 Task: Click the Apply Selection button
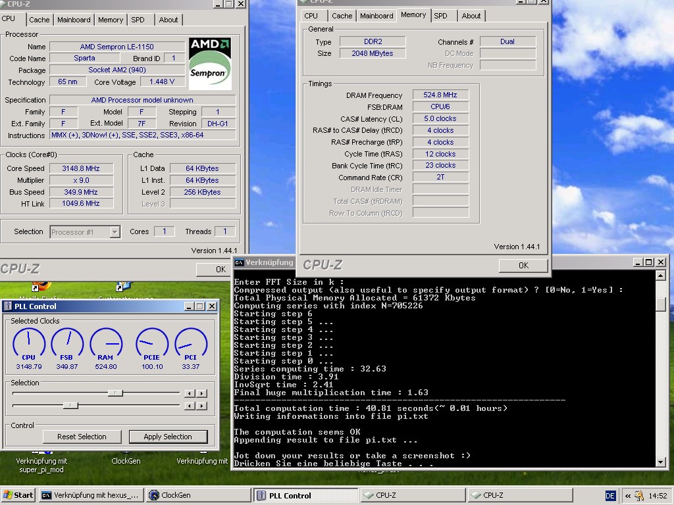[x=168, y=437]
